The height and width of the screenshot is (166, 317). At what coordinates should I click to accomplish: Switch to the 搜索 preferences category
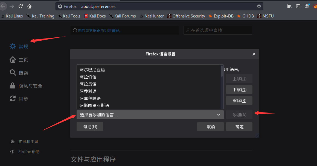coord(23,73)
